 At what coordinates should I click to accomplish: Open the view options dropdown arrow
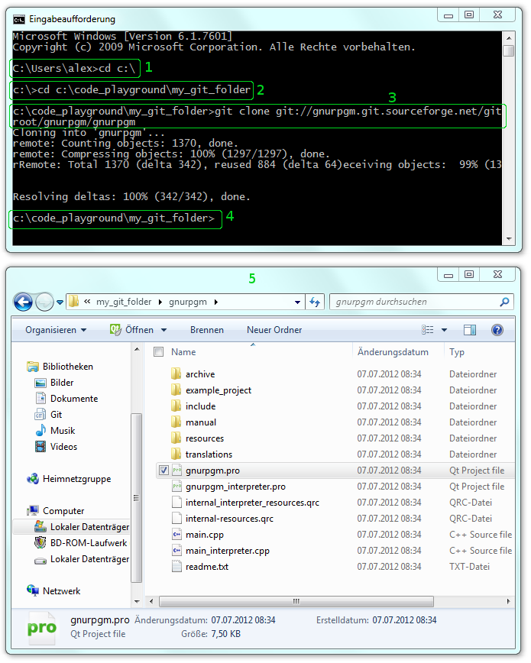tap(444, 331)
